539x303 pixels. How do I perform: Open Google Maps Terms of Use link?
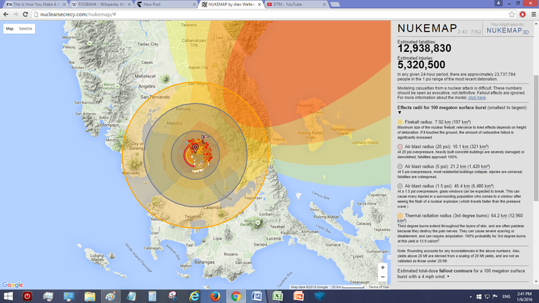click(379, 287)
